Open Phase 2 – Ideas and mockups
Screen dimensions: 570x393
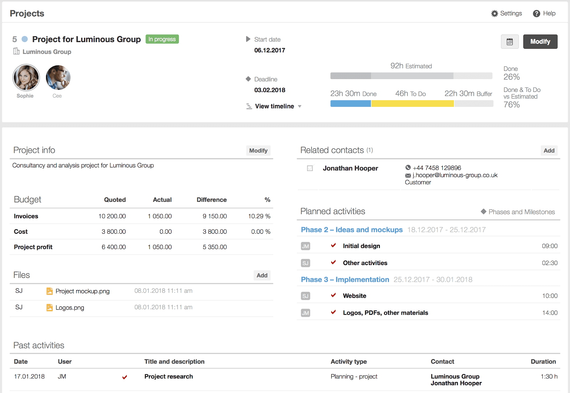(x=352, y=230)
